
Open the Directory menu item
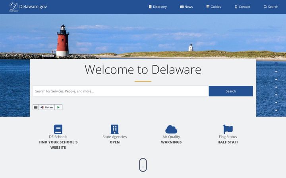pyautogui.click(x=158, y=7)
